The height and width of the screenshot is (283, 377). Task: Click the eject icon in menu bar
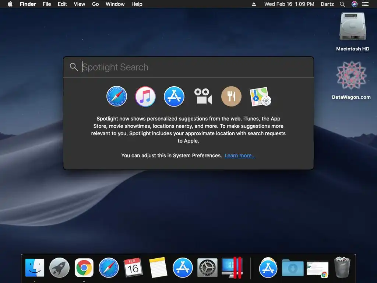click(x=254, y=4)
